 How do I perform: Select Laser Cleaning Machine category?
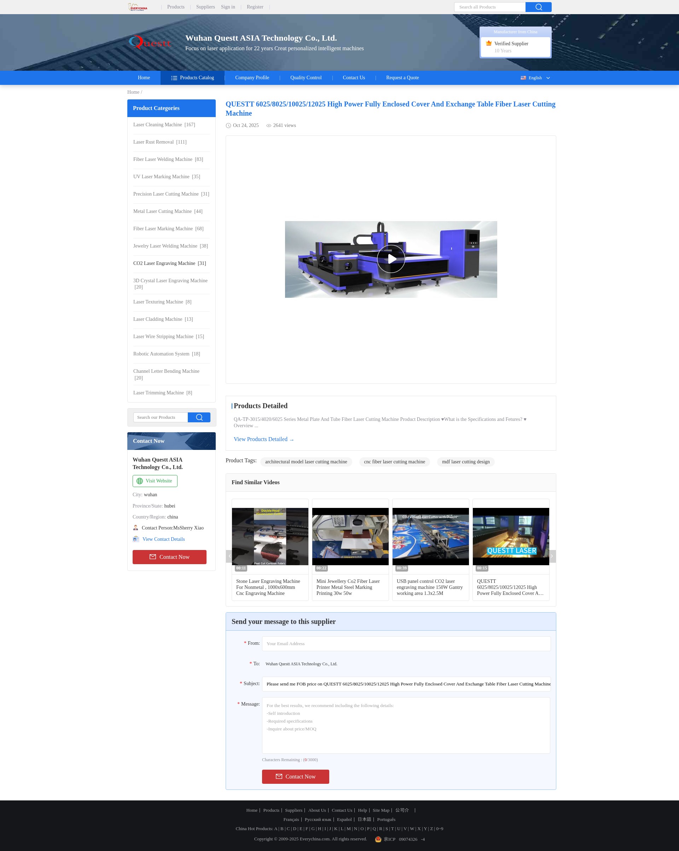[164, 125]
